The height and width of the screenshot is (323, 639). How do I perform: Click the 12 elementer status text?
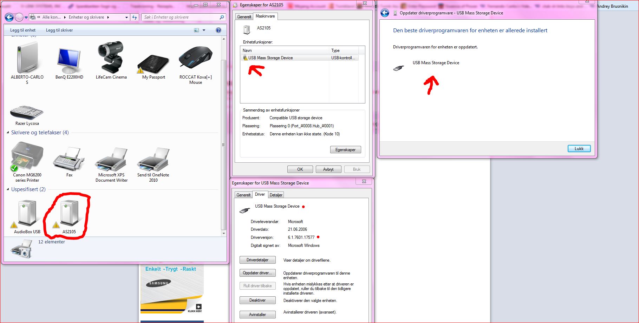click(52, 242)
